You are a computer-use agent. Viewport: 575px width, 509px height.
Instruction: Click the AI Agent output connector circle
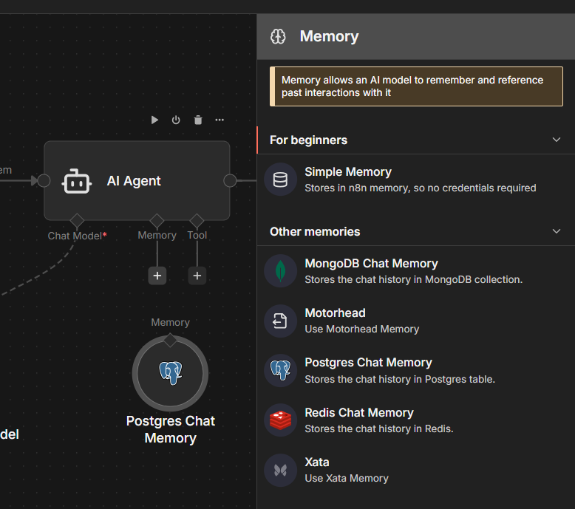tap(230, 180)
